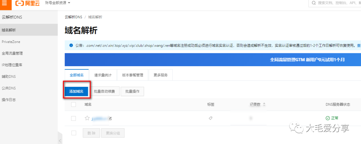Tick the domain row checkbox
The image size is (361, 144).
point(74,118)
